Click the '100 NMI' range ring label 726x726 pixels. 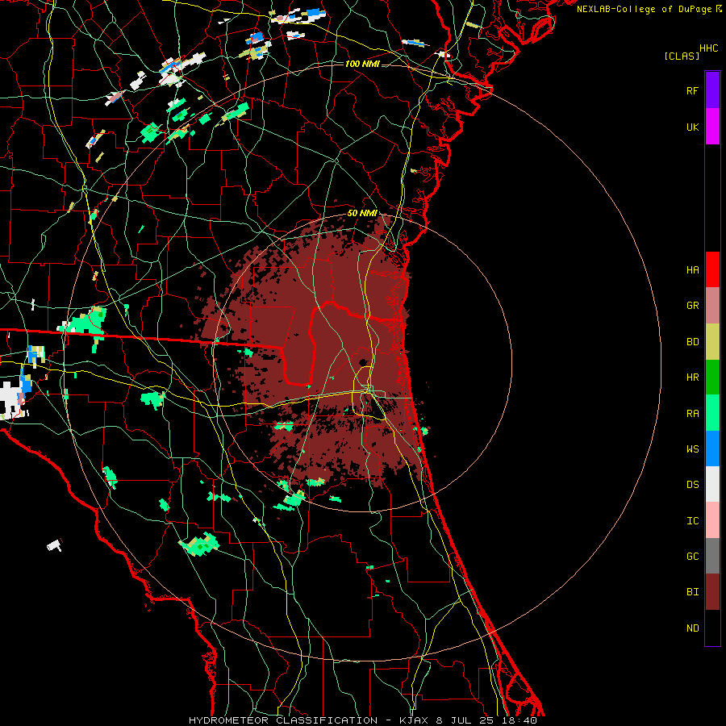(x=362, y=64)
